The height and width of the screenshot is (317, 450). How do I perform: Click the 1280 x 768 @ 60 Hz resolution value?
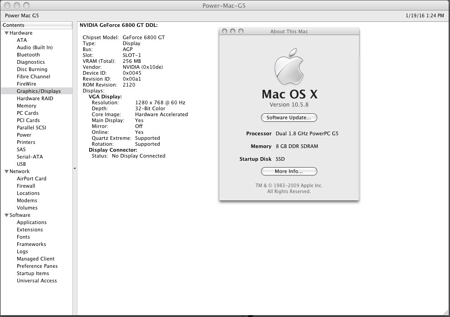tap(160, 102)
